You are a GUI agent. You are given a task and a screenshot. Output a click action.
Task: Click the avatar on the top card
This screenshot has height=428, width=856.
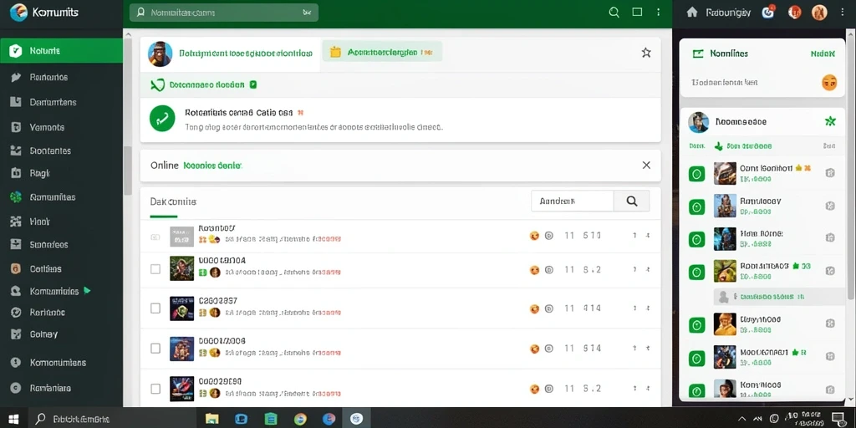160,53
